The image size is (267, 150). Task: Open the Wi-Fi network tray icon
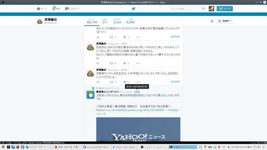(224, 147)
